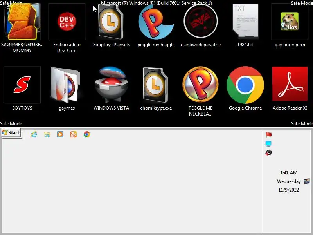
Task: Select the 1984.txt file icon
Action: click(x=245, y=21)
